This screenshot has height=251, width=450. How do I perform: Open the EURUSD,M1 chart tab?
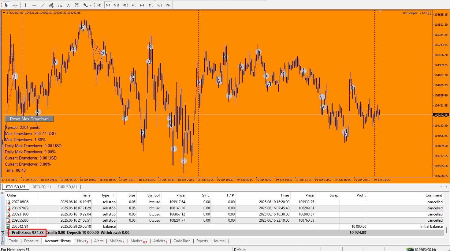[x=67, y=187]
